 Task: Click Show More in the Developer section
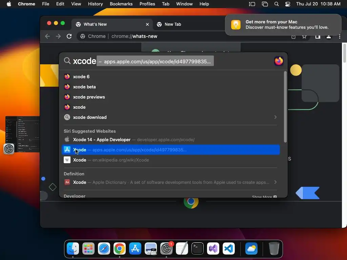click(x=264, y=197)
